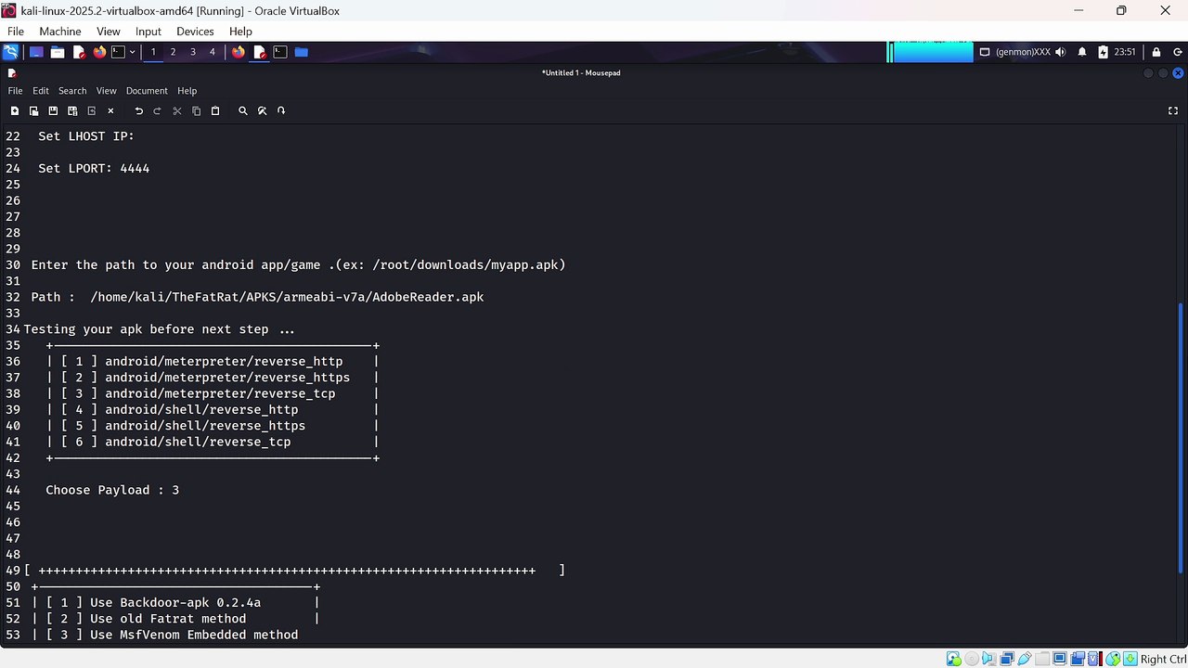Open the file manager panel launcher
The height and width of the screenshot is (668, 1188).
[x=58, y=52]
